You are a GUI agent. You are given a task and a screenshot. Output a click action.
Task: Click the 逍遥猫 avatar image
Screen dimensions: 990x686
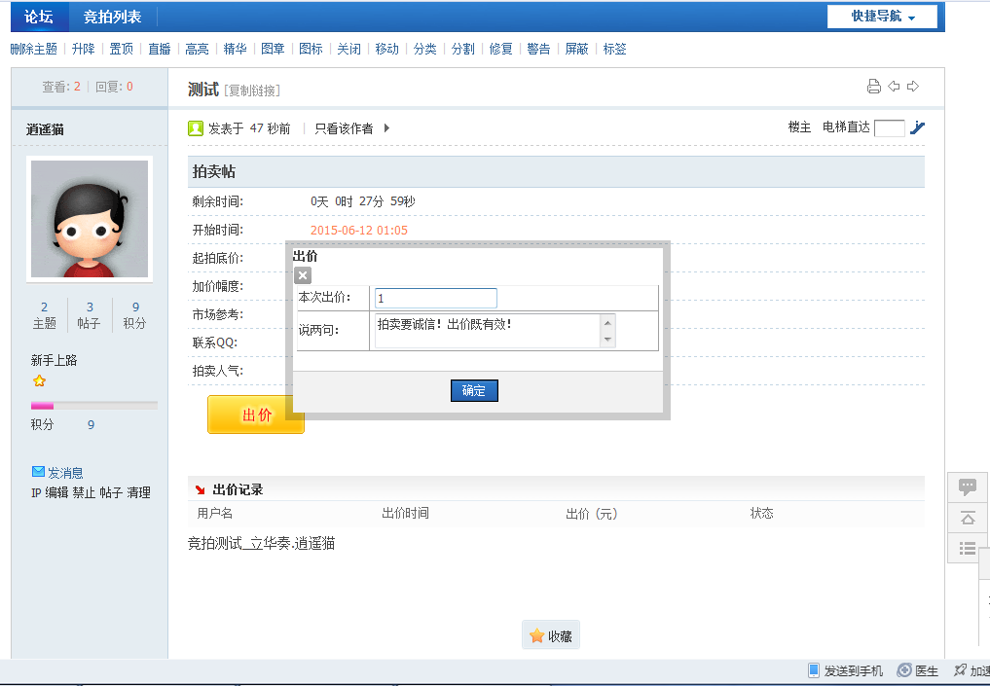(90, 219)
